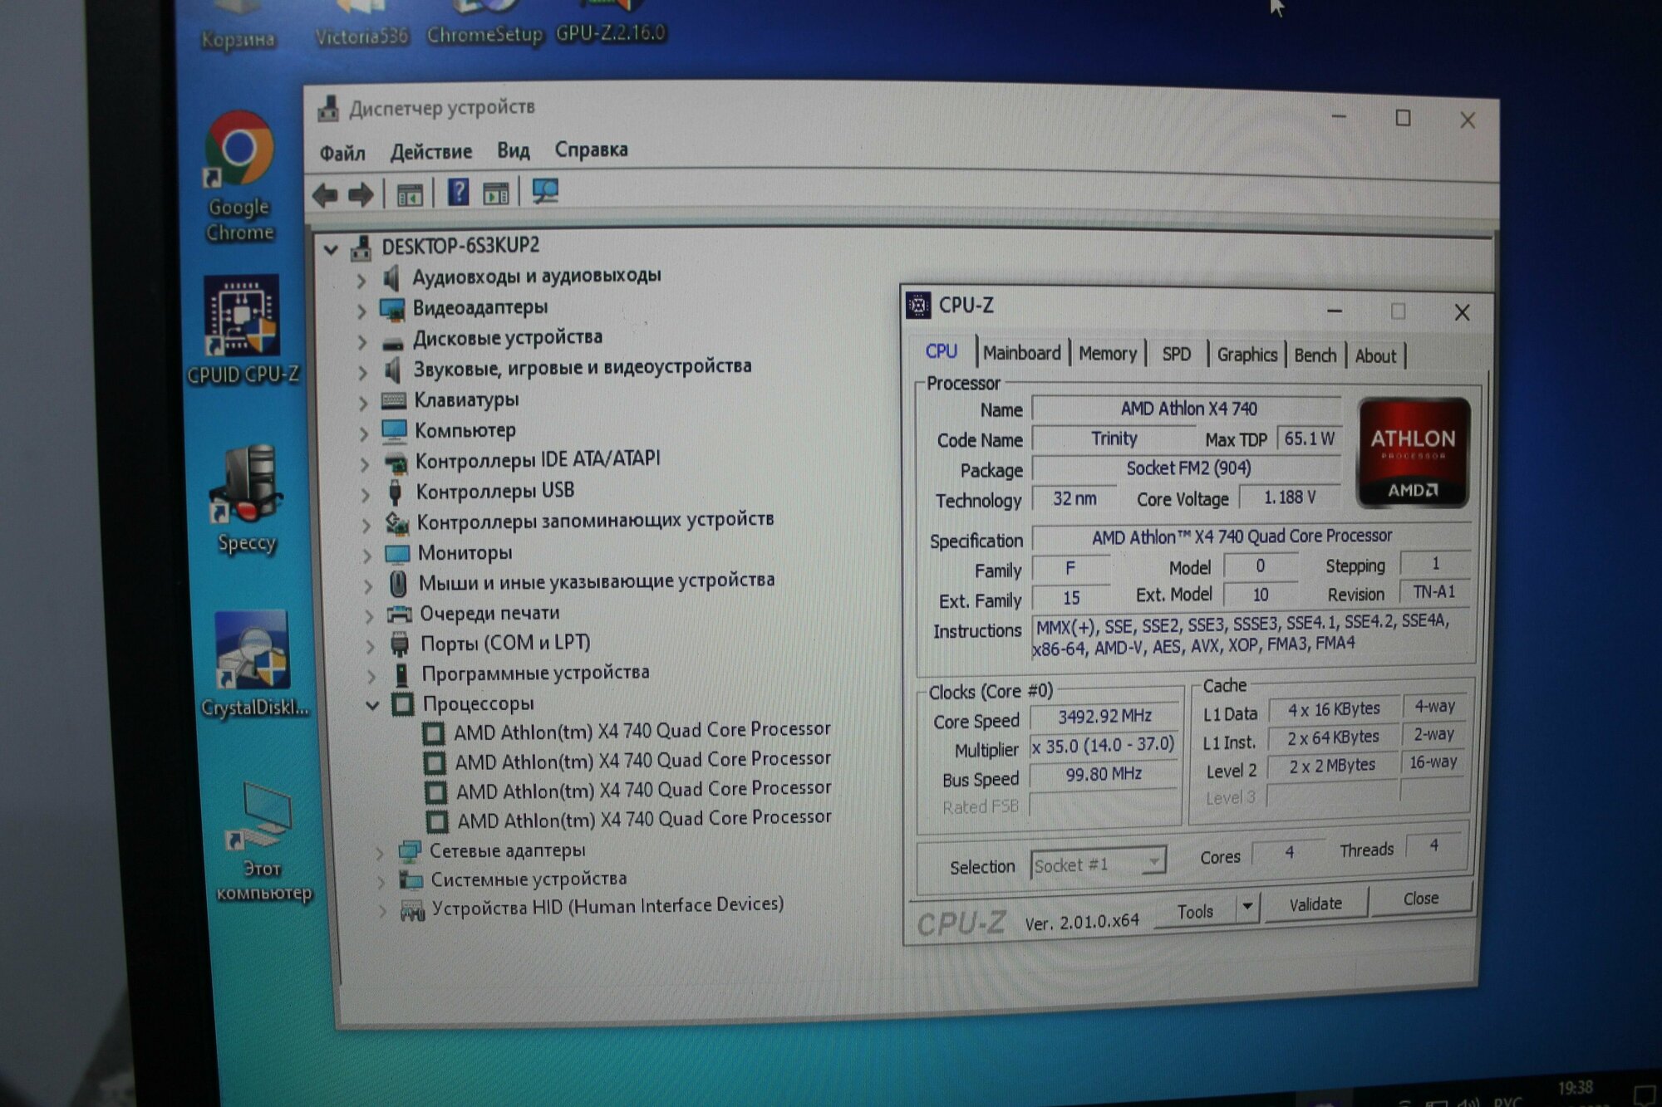Select Видеоадаптеры device category
Image resolution: width=1662 pixels, height=1107 pixels.
(479, 307)
